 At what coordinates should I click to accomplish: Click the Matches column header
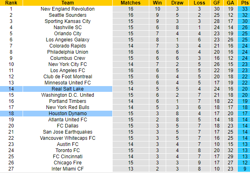coord(130,3)
